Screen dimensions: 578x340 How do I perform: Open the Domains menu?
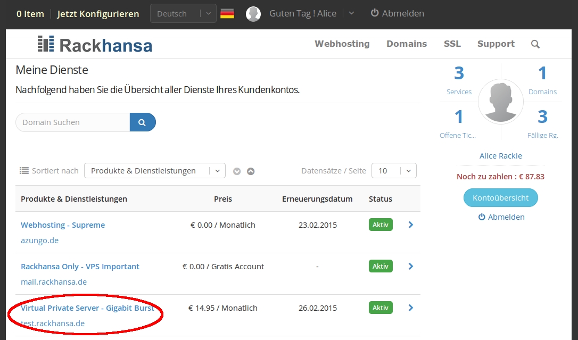[407, 44]
